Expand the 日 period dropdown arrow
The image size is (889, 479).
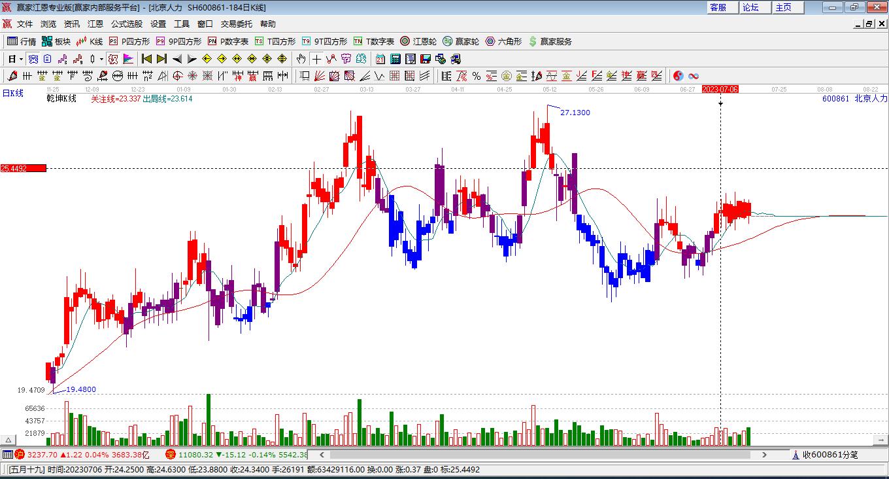point(21,59)
